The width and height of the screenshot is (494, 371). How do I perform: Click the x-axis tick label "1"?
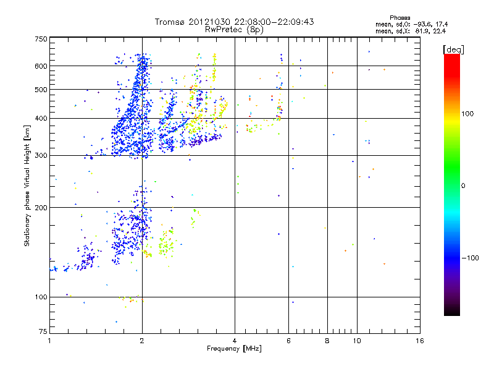pos(49,341)
